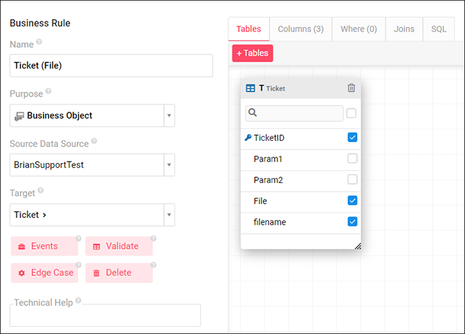Click the help icon next to Technical Help
Viewport: 465px width, 334px height.
click(x=78, y=300)
